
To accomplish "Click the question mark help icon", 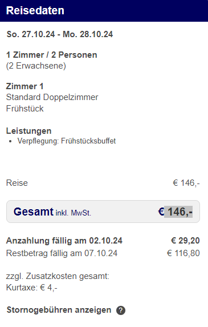I will point(121,310).
